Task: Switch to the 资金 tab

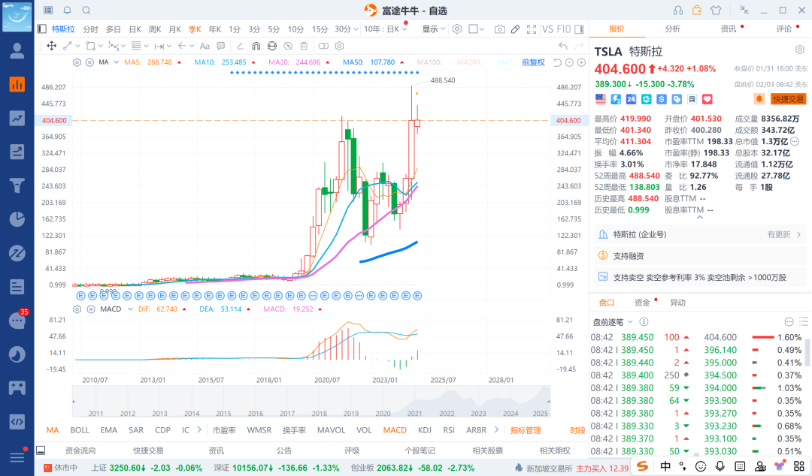Action: click(642, 303)
